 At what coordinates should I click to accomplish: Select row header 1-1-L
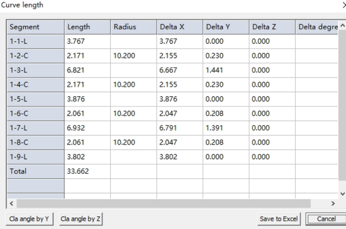click(x=35, y=42)
